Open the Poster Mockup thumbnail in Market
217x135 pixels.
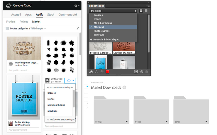(x=24, y=97)
